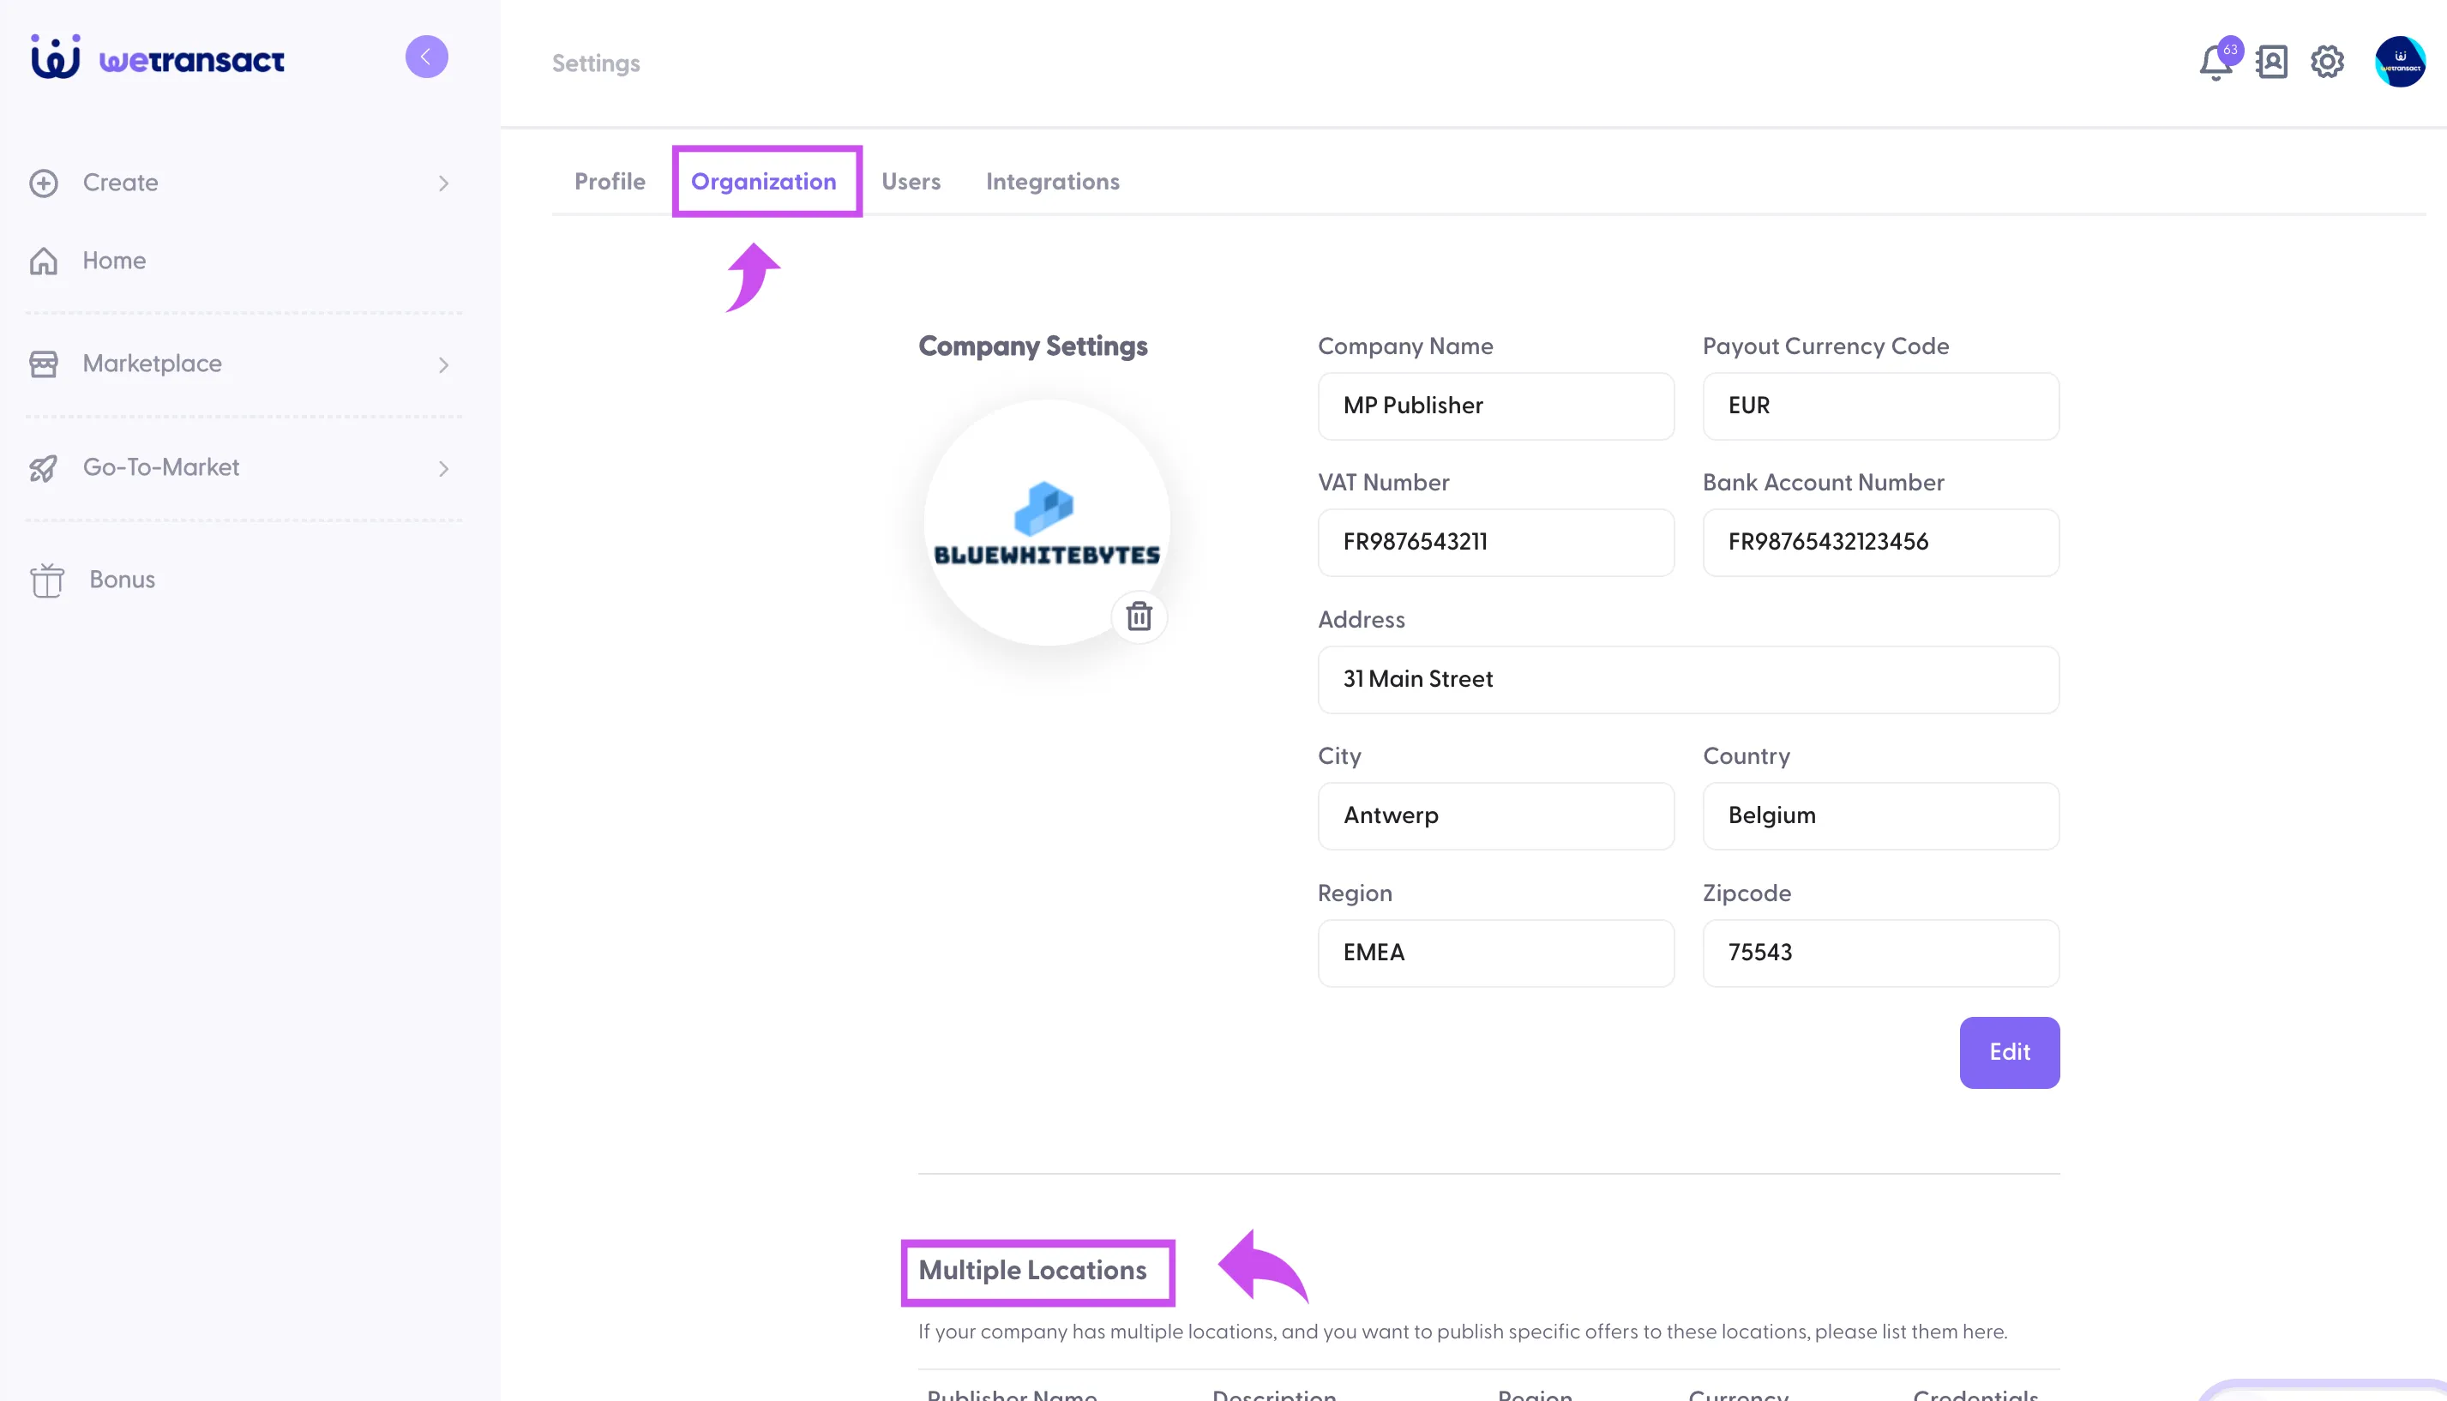This screenshot has height=1401, width=2447.
Task: Click the Company Name field
Action: click(1495, 406)
